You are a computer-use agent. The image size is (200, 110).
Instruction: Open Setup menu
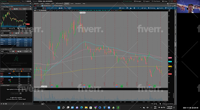(165, 1)
